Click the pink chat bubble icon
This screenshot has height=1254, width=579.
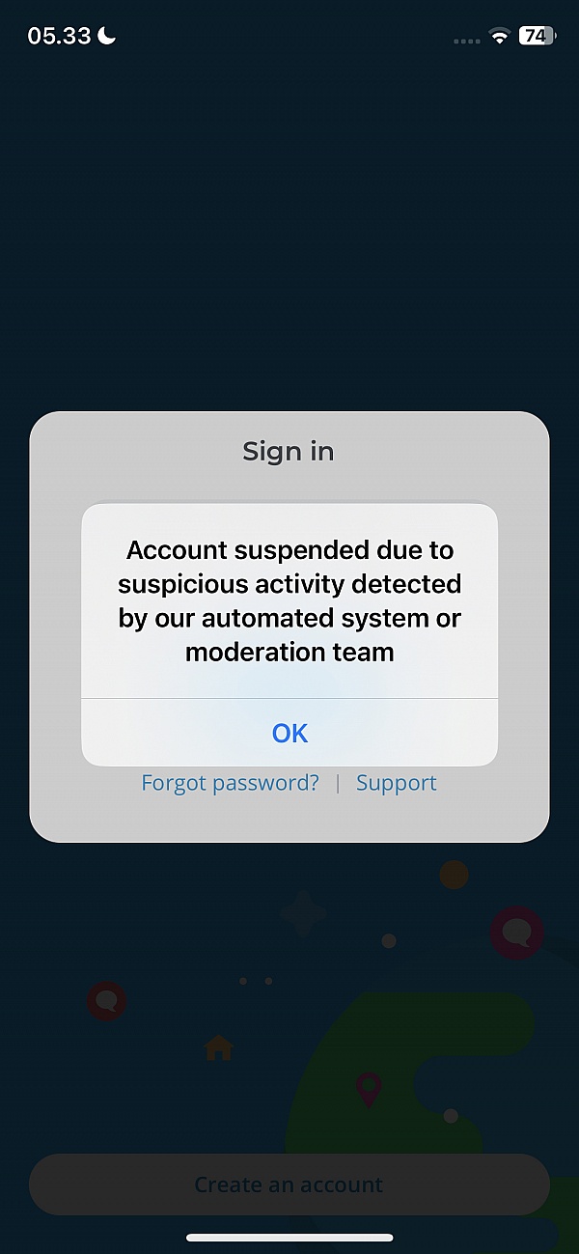click(517, 933)
